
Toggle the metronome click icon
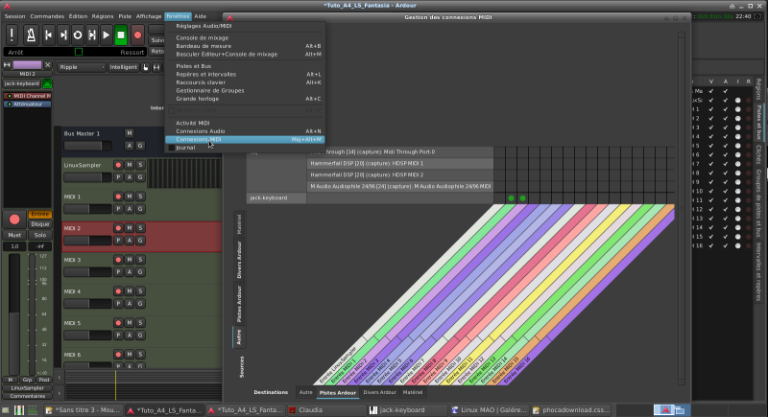point(29,35)
